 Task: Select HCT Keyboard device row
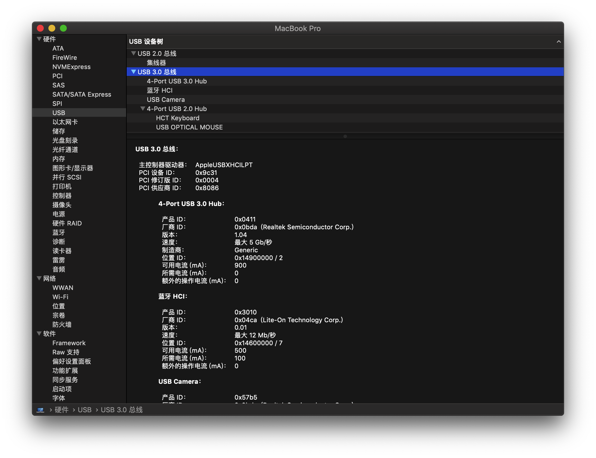tap(177, 118)
